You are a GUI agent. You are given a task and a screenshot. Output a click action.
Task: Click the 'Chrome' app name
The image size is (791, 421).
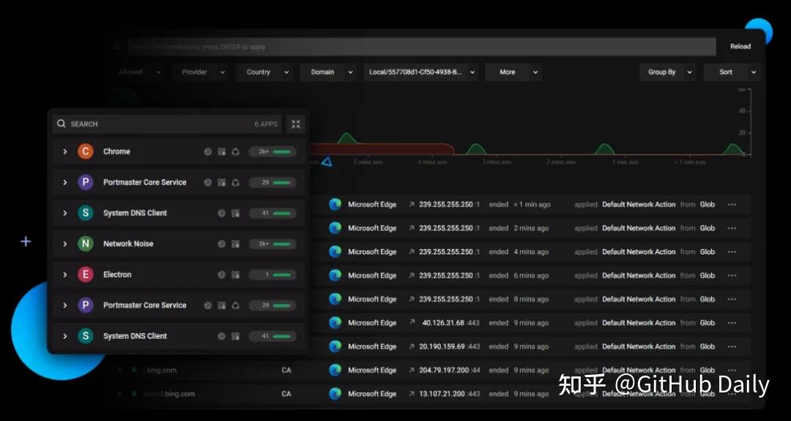(116, 152)
